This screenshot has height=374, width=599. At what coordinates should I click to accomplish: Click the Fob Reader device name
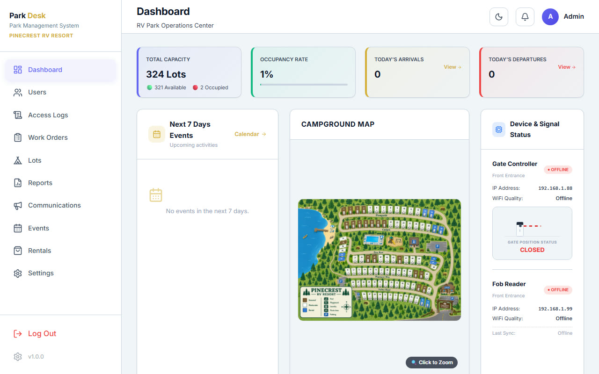pos(509,284)
